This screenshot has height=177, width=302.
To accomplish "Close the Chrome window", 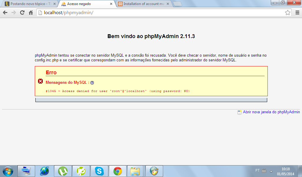I will pos(294,3).
